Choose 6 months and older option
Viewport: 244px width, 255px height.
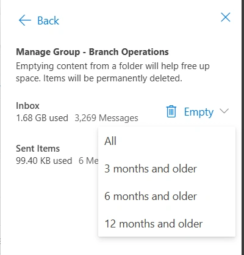[x=167, y=196]
